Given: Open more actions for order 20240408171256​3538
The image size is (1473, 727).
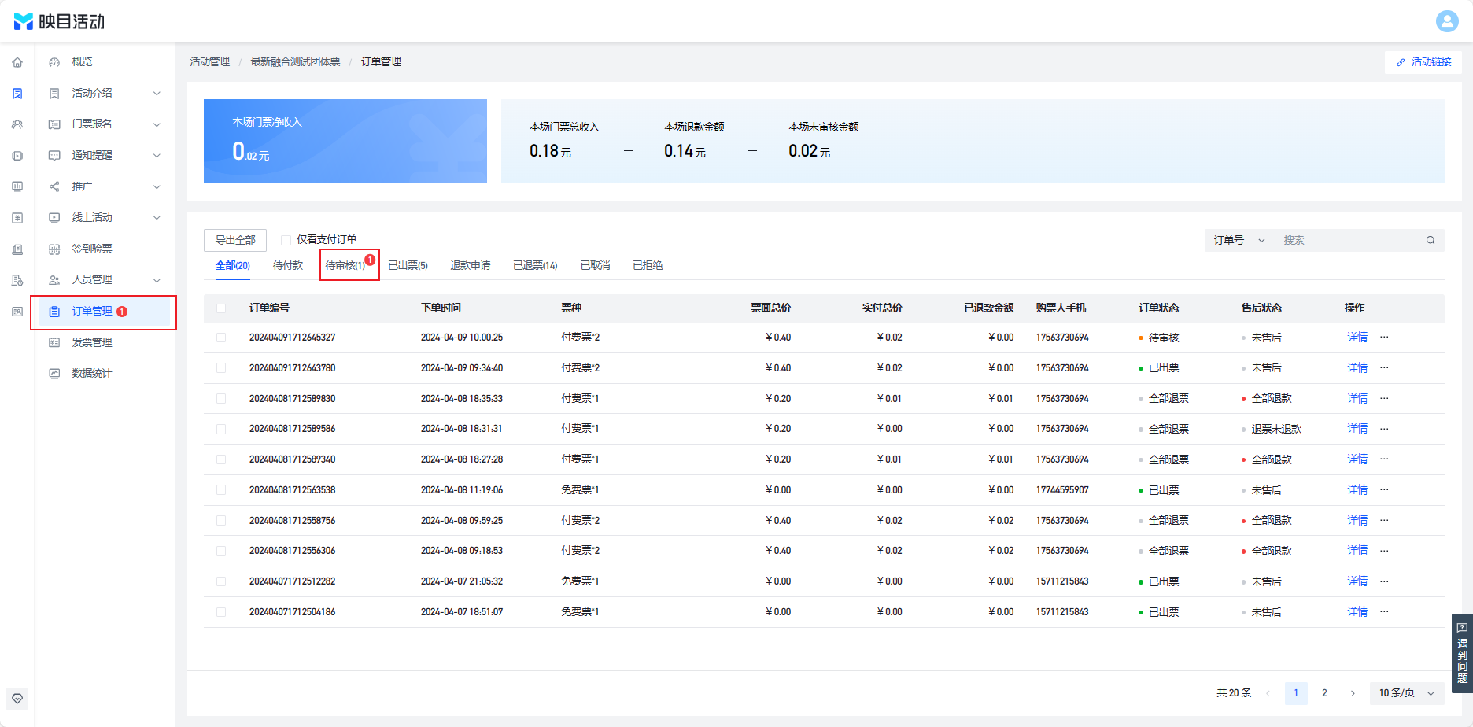Looking at the screenshot, I should 1384,489.
